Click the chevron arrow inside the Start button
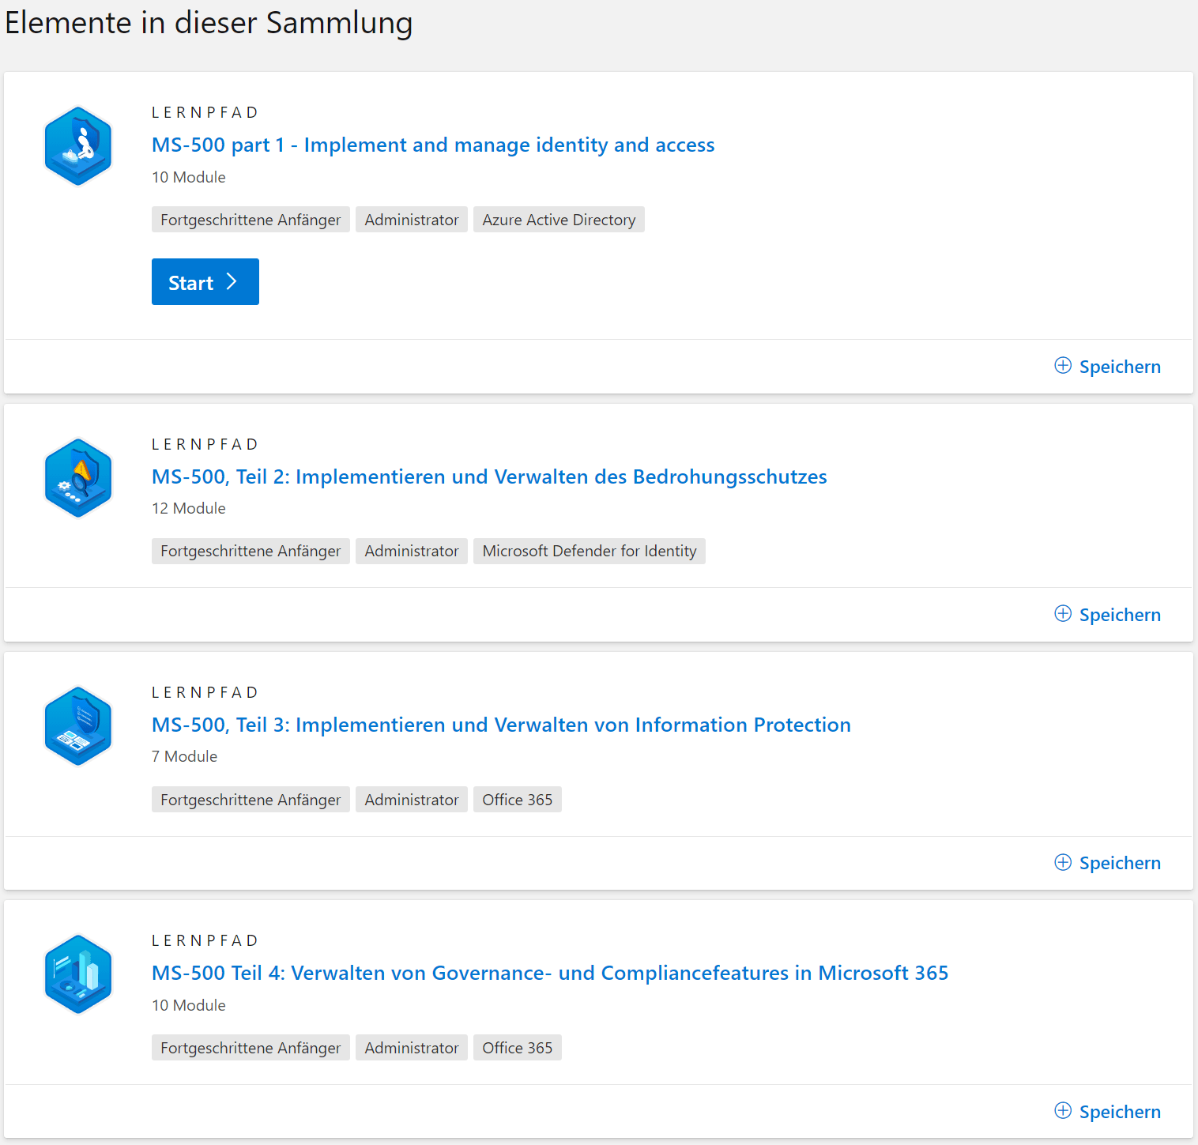The height and width of the screenshot is (1145, 1198). (x=232, y=281)
